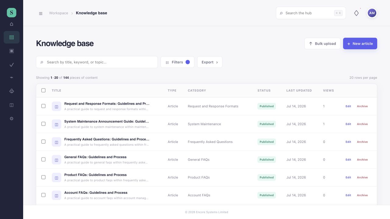This screenshot has height=219, width=390.
Task: Open the Filters panel
Action: coord(177,62)
